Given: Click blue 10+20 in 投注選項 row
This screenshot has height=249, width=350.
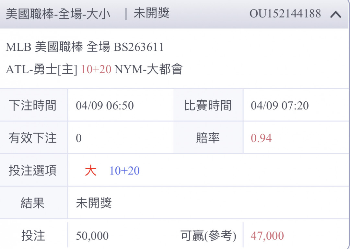Looking at the screenshot, I should [x=124, y=171].
